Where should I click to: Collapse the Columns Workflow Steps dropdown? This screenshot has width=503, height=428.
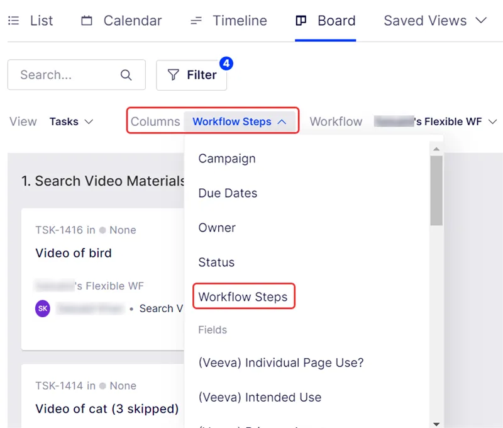tap(240, 121)
